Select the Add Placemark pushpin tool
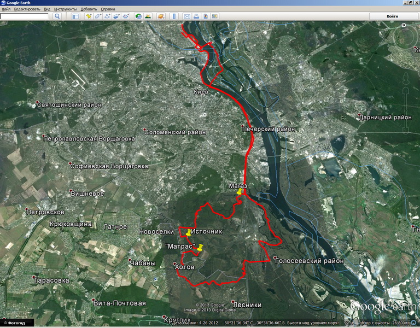 click(89, 16)
